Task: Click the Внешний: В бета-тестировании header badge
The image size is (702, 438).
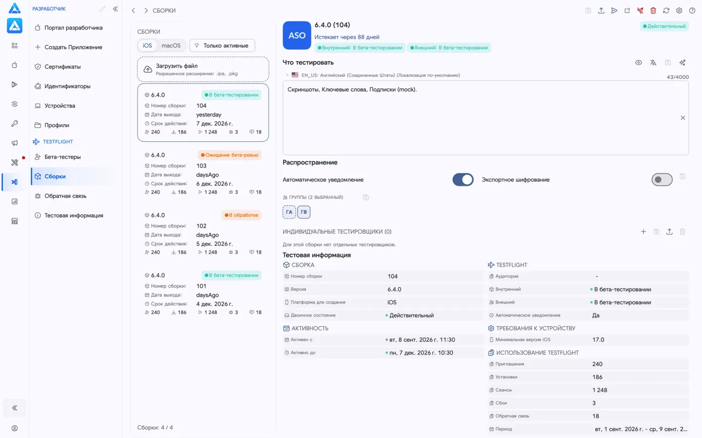Action: coord(449,48)
